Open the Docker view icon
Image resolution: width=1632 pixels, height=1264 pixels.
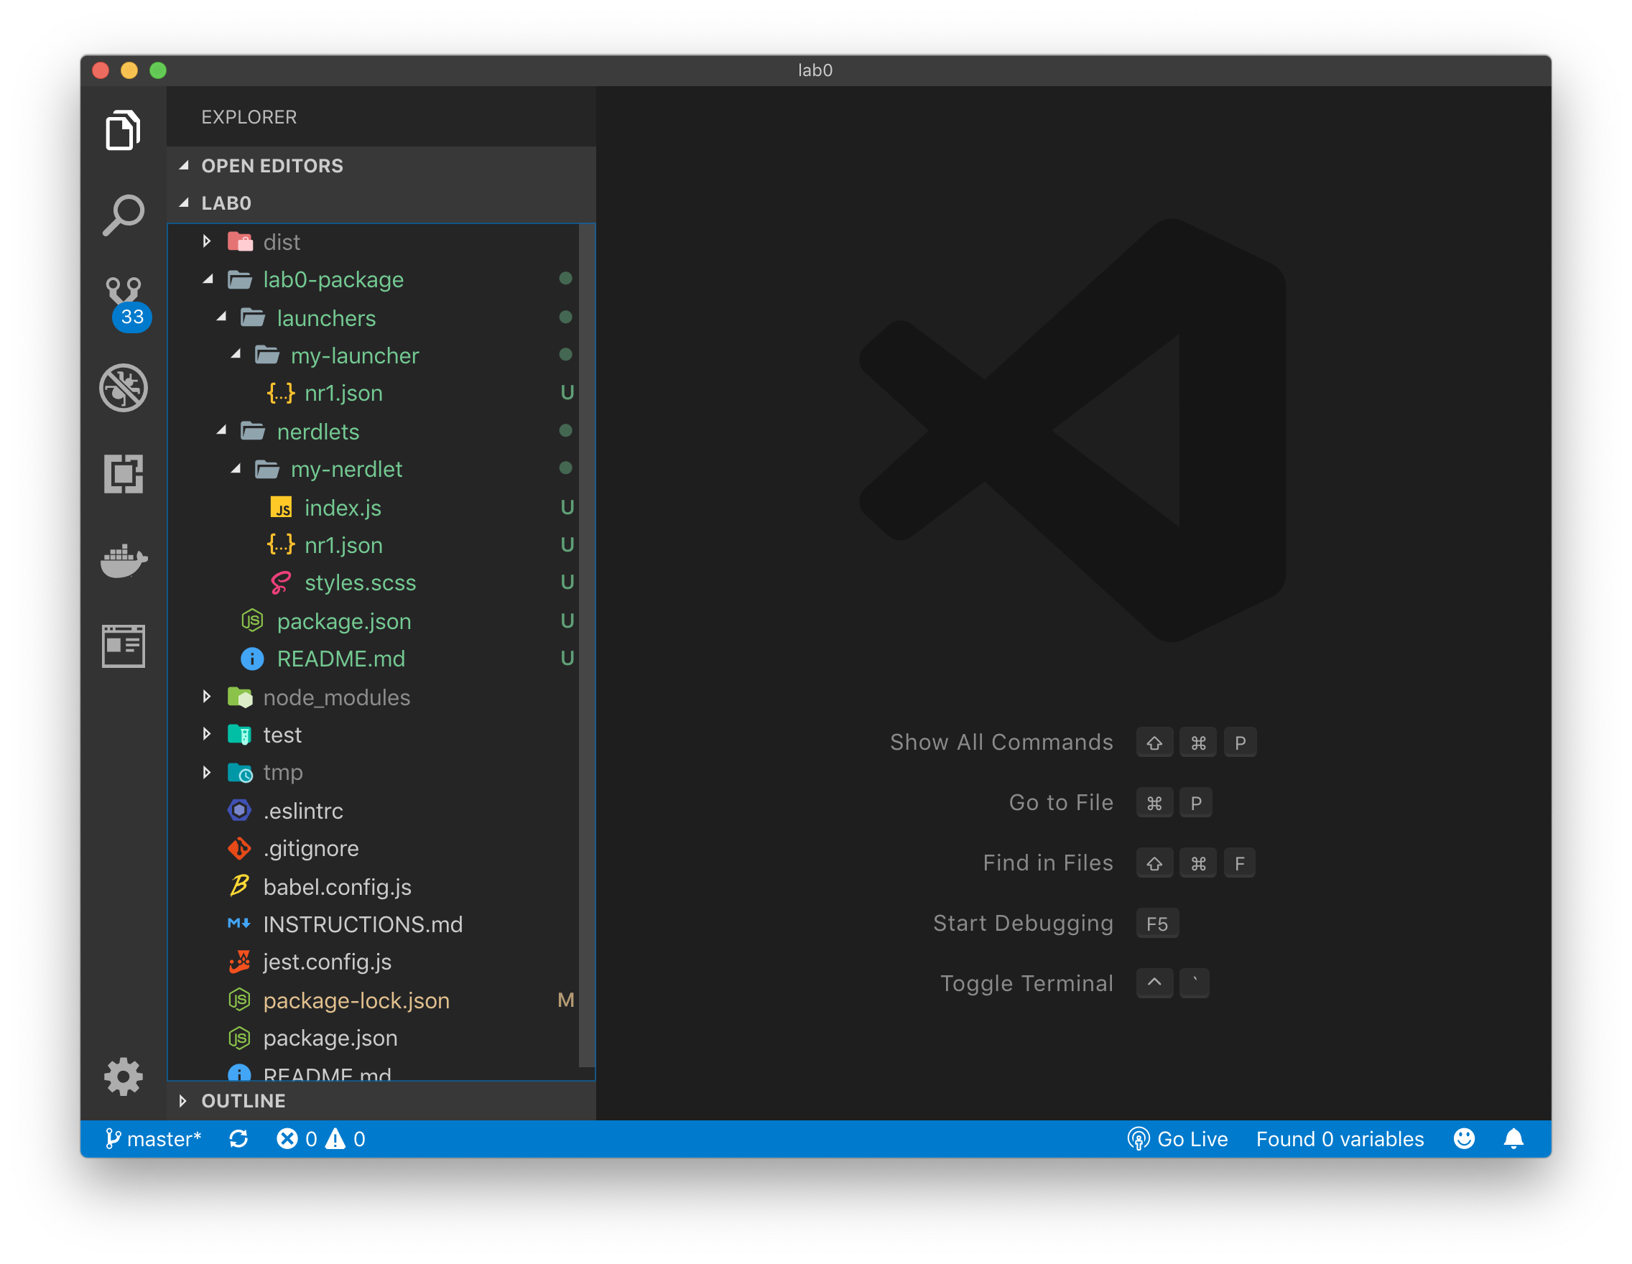(124, 559)
